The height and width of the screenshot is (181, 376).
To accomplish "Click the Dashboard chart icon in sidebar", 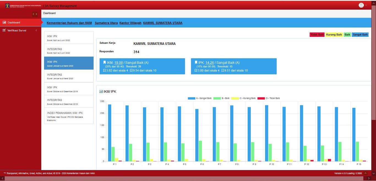I will tap(4, 23).
